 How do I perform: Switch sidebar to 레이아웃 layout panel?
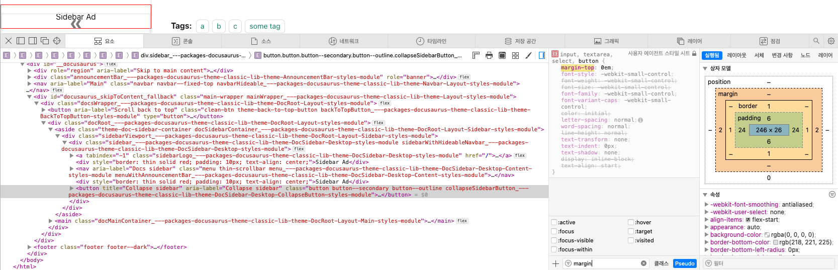point(736,55)
